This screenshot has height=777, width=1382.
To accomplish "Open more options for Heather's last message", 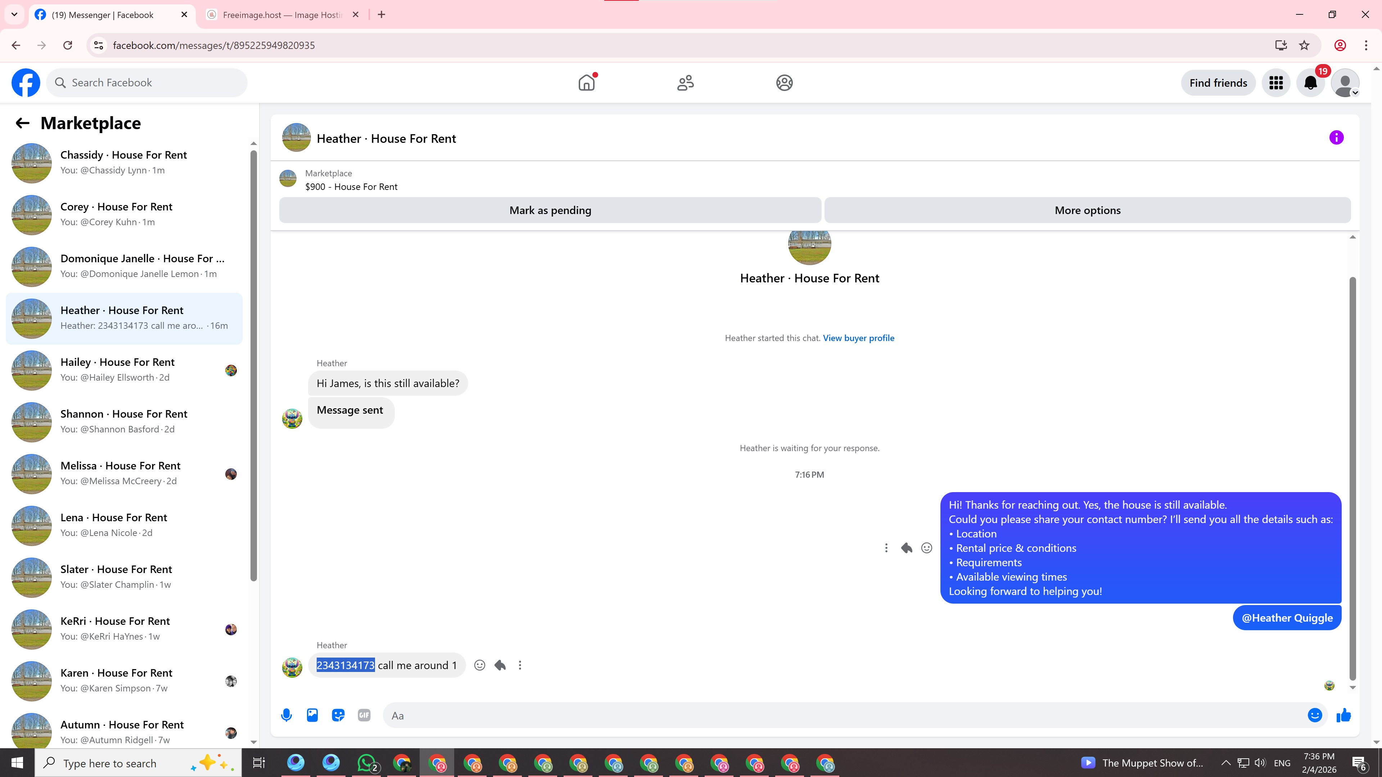I will 520,665.
